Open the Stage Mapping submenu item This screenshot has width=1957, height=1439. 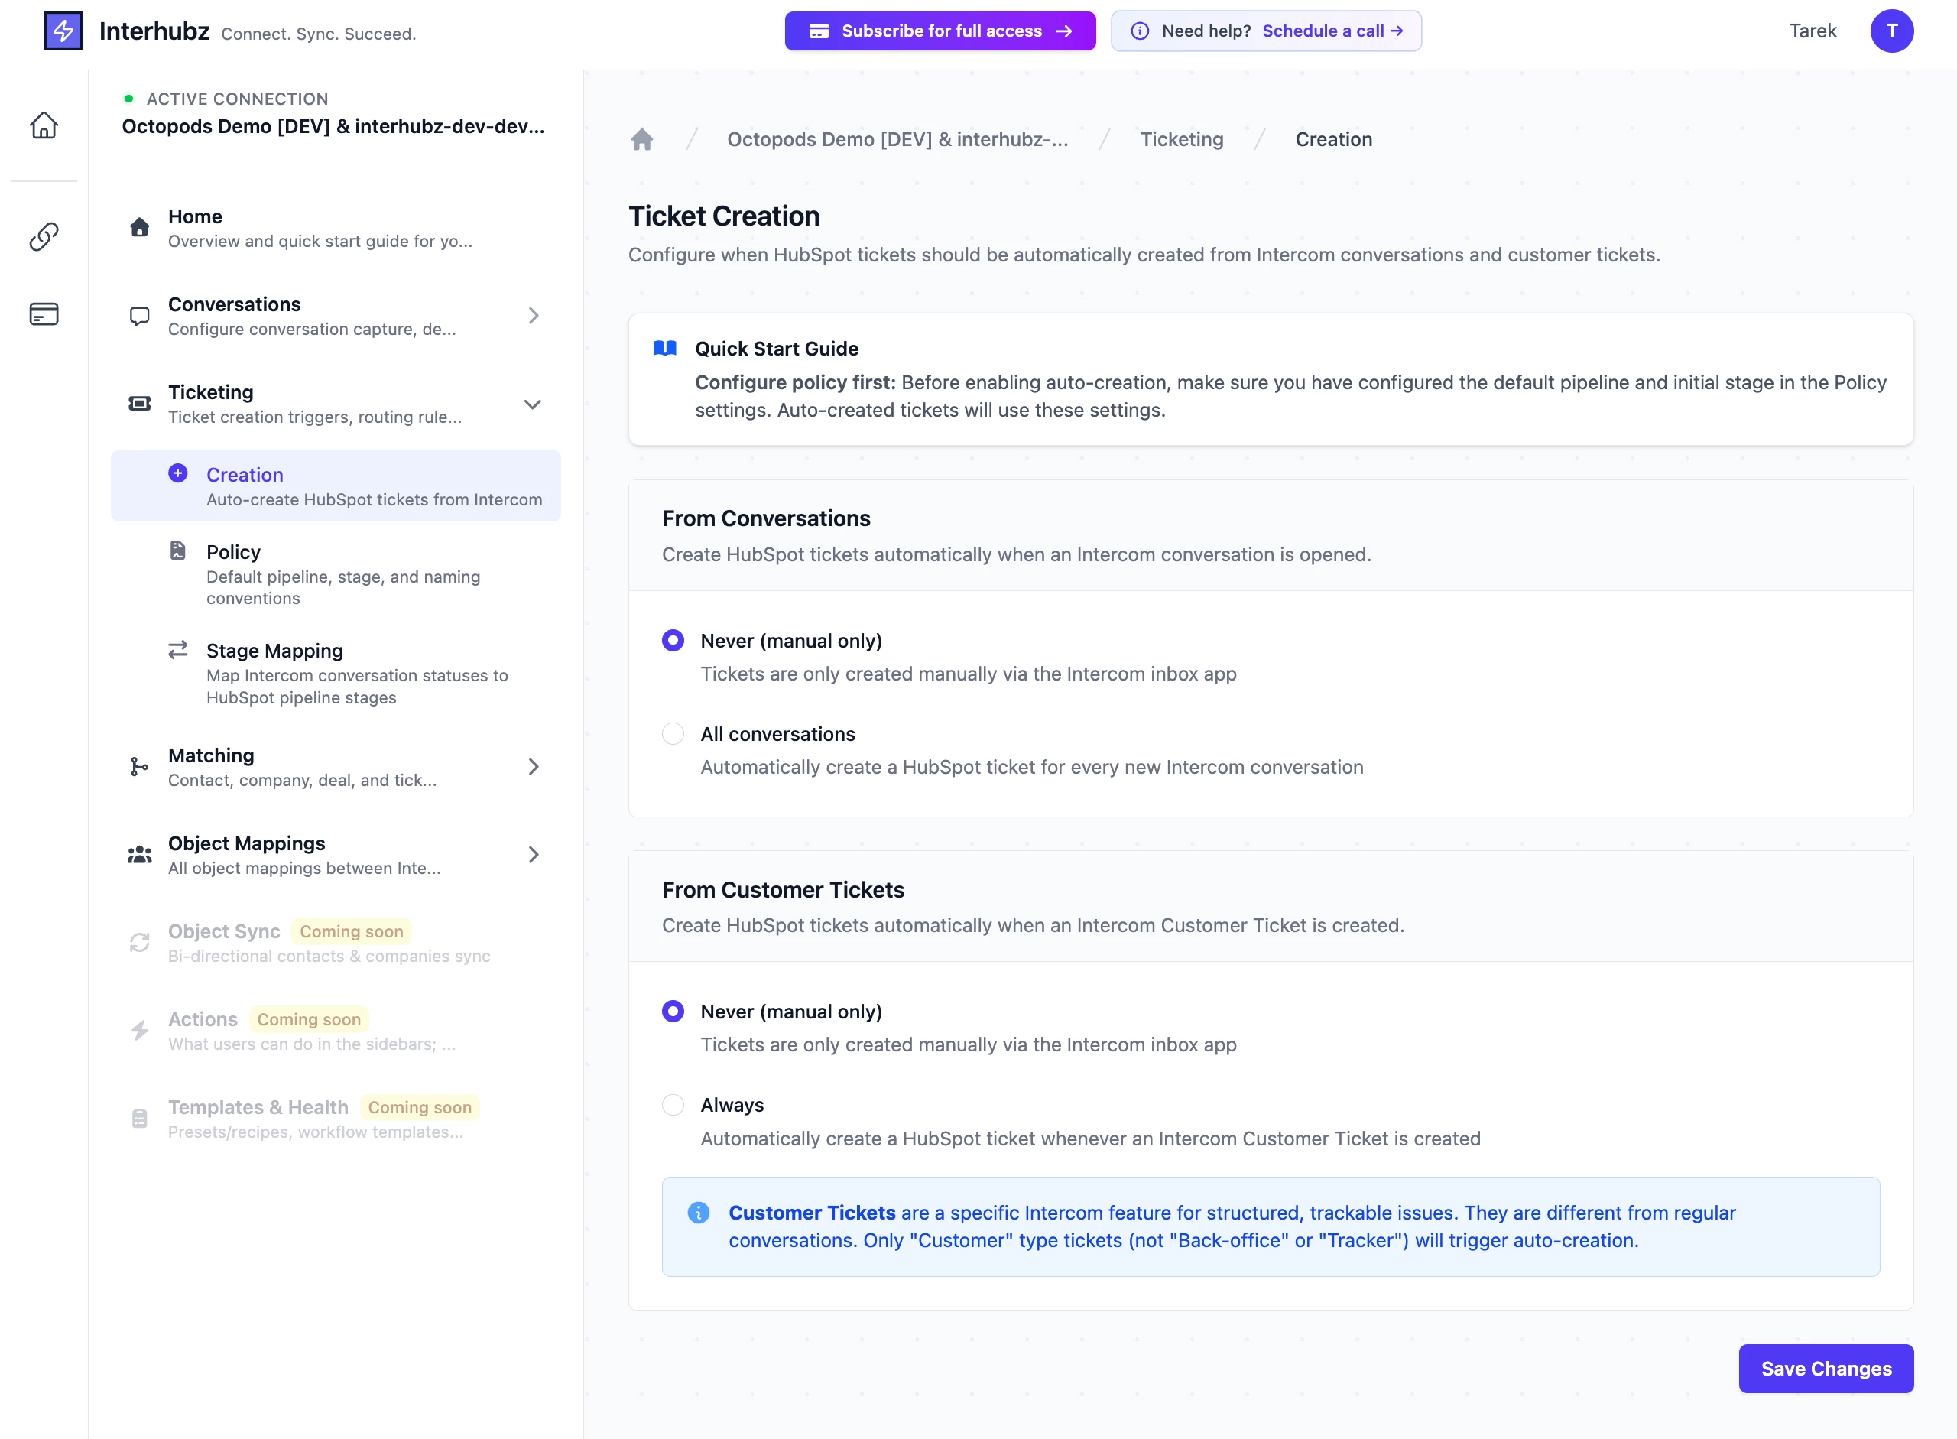pos(274,651)
